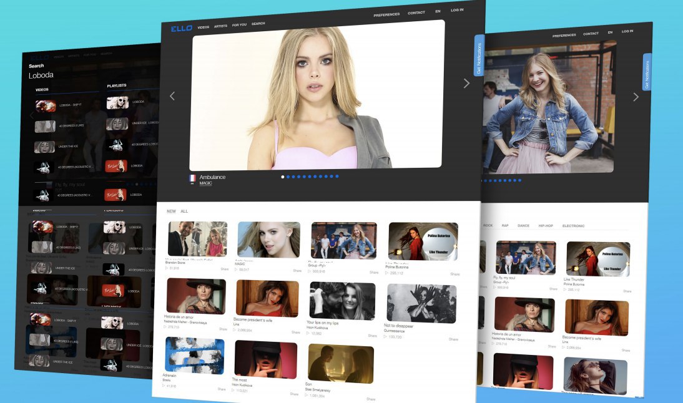Open Your lips on my lips thumbnail
The width and height of the screenshot is (683, 403).
coord(342,301)
